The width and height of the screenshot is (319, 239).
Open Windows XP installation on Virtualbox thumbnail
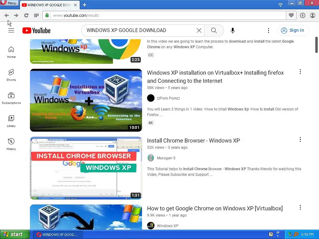pos(86,100)
